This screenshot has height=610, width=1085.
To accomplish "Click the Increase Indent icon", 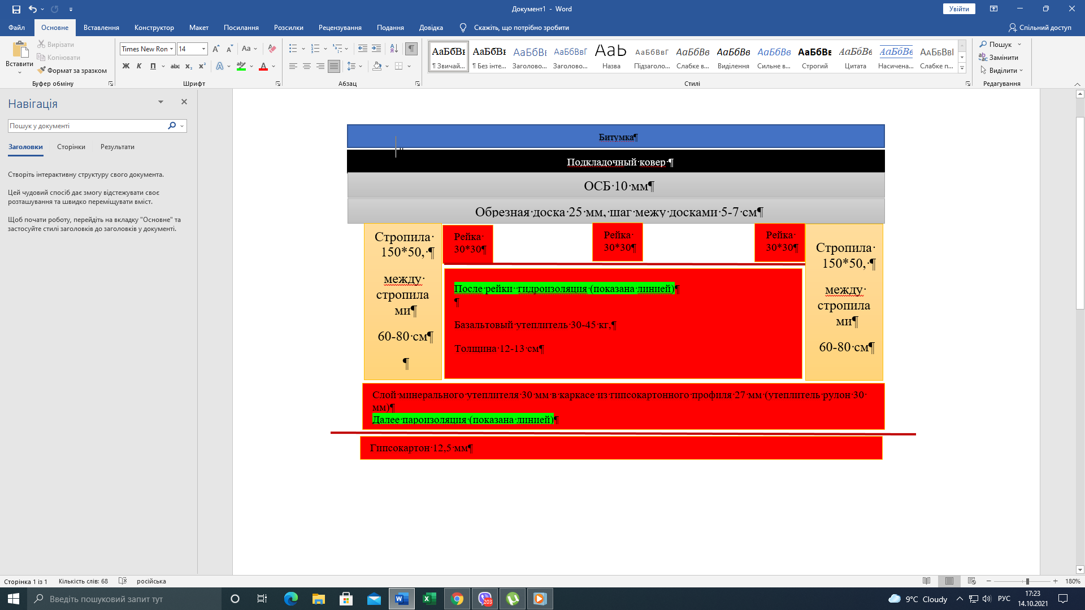I will click(376, 49).
